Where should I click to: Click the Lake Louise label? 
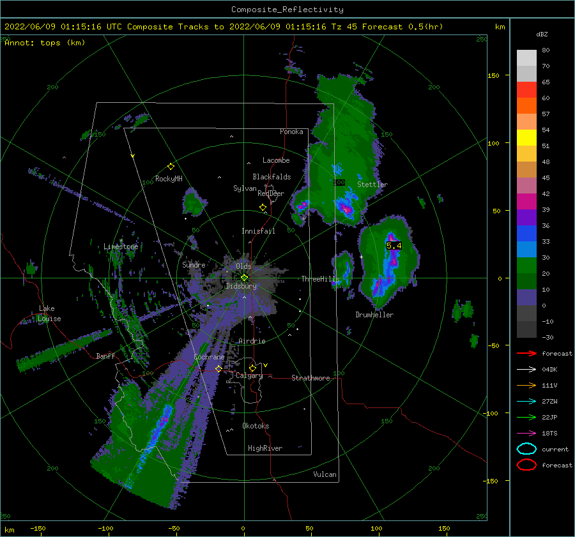pos(49,314)
